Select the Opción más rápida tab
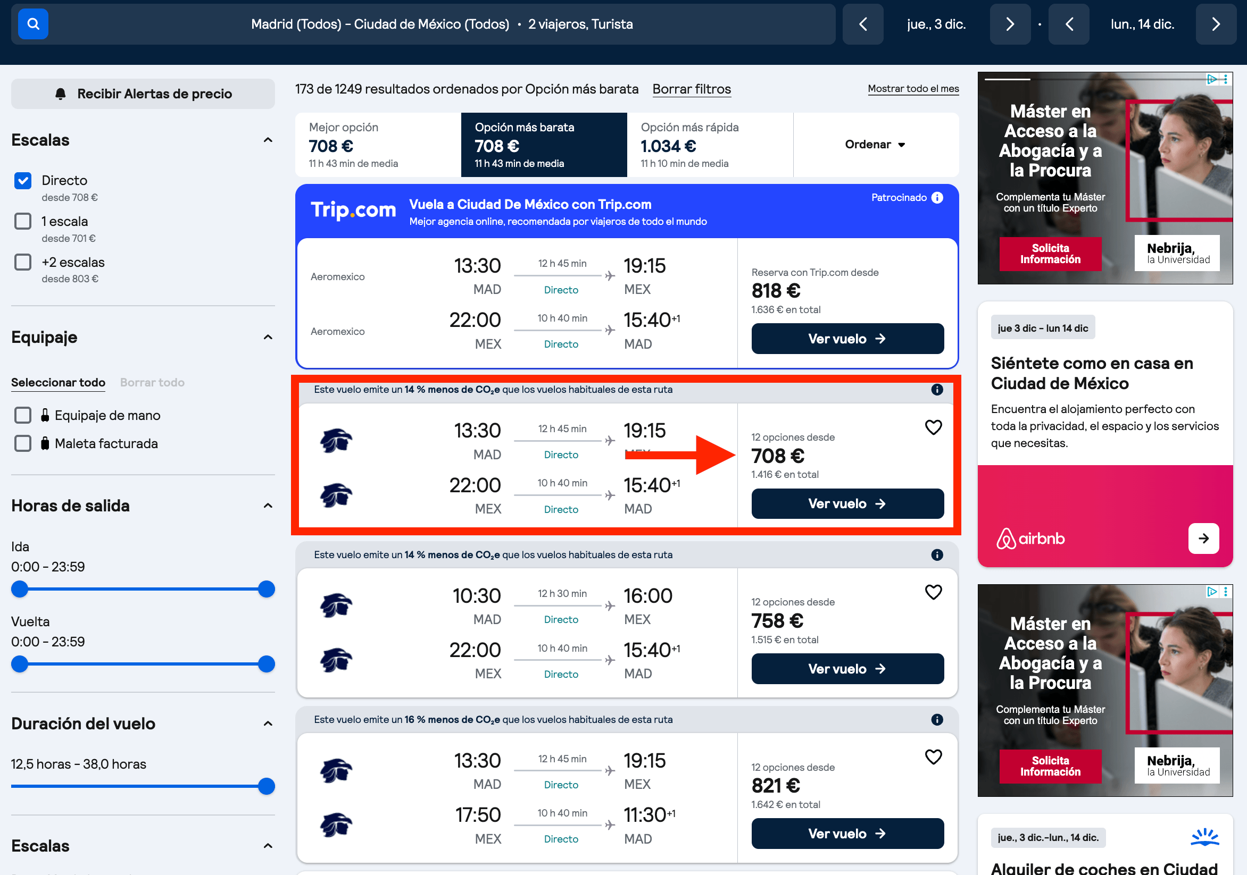Screen dimensions: 1247x875 (710, 145)
